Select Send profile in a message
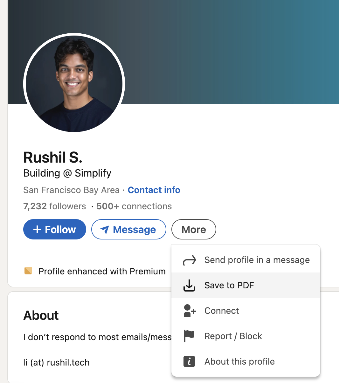The width and height of the screenshot is (339, 383). point(246,260)
